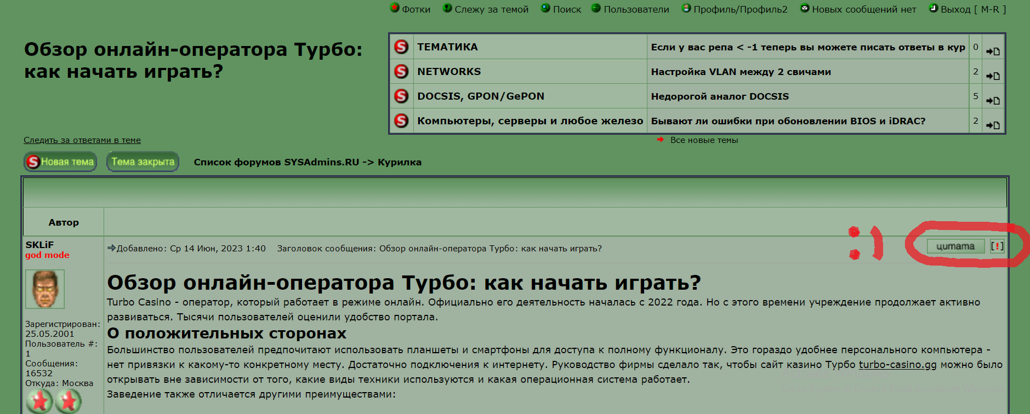The image size is (1030, 414).
Task: Click the icon beside Слежу за темой
Action: pos(447,8)
